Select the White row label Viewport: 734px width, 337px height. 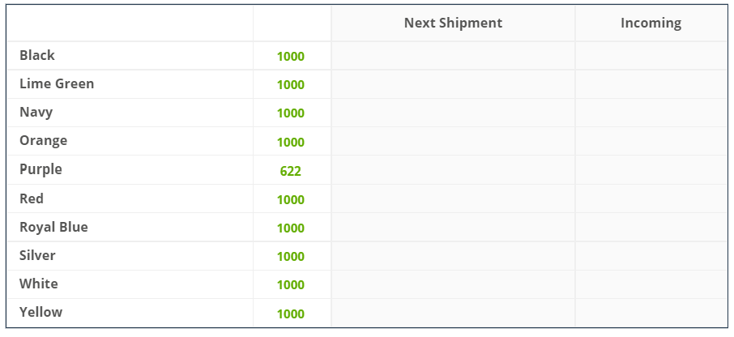tap(38, 284)
